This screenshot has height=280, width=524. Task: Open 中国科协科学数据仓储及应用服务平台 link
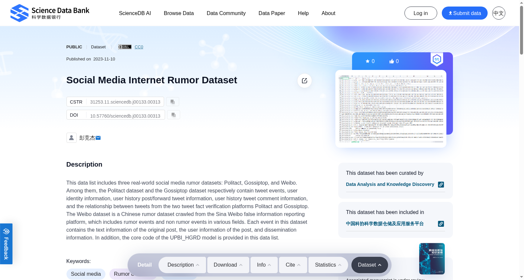pos(385,224)
